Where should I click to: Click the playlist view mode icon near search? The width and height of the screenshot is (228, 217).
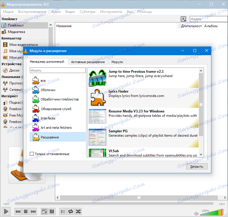[183, 19]
